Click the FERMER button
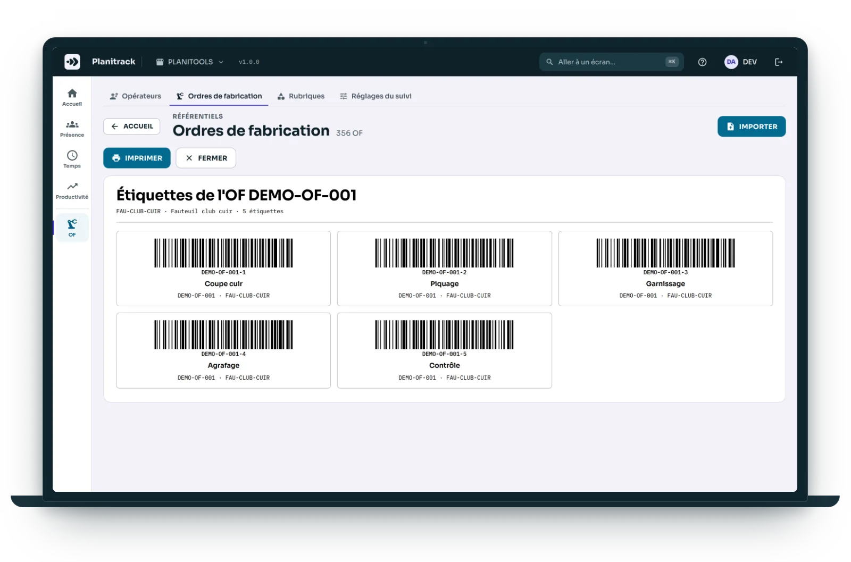851x562 pixels. (x=206, y=158)
